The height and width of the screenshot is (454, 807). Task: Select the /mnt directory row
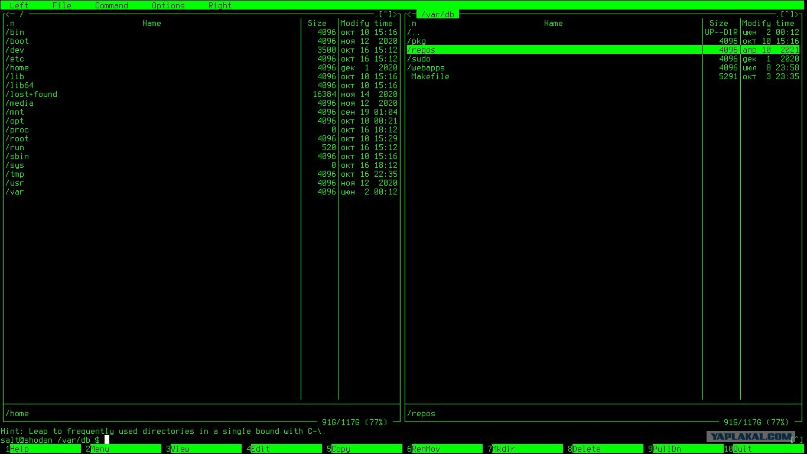201,112
